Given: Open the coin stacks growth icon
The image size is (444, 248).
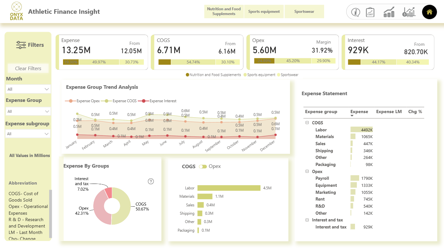Looking at the screenshot, I should pyautogui.click(x=389, y=12).
